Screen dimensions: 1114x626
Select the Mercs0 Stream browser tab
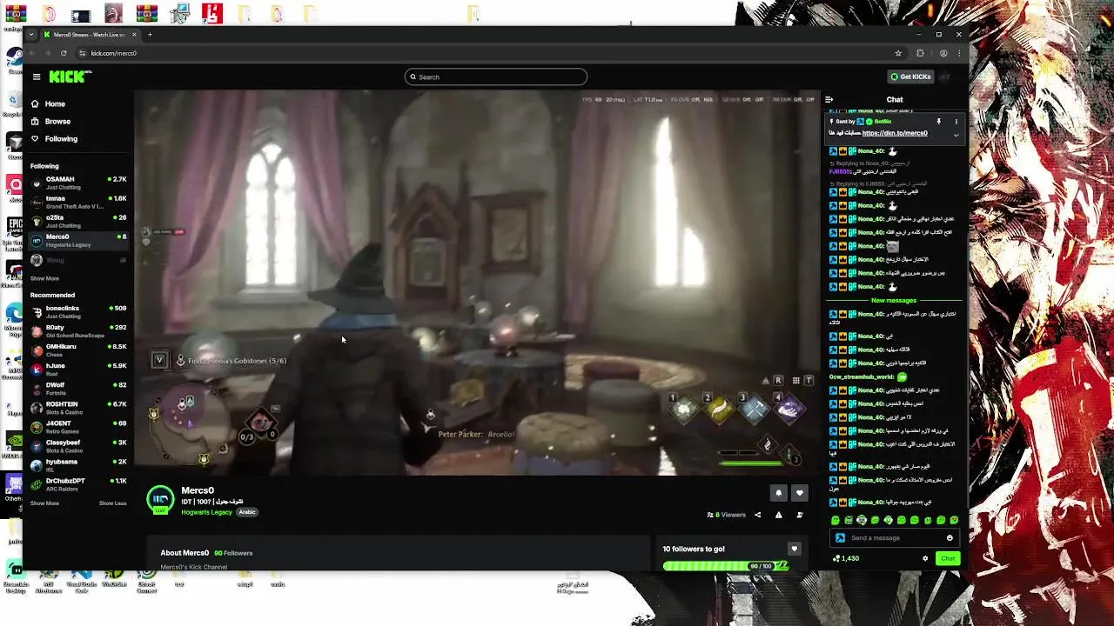(x=91, y=35)
